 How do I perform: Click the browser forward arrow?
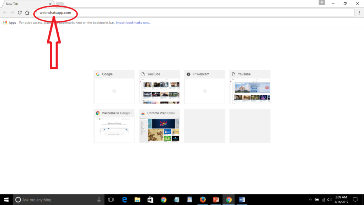pos(12,12)
